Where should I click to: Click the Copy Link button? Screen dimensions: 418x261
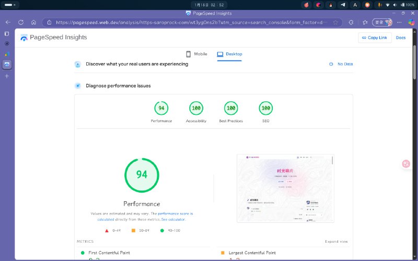(374, 38)
